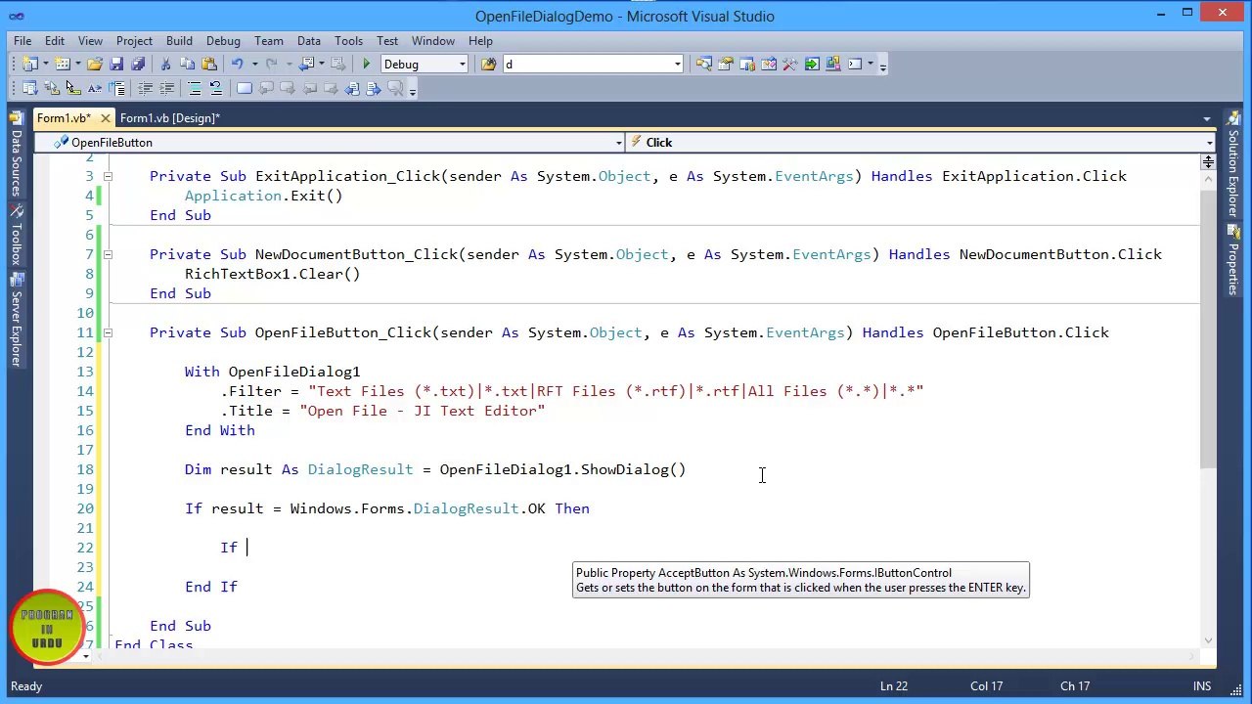Save Form1.vb with the floppy icon
The height and width of the screenshot is (704, 1252).
(x=116, y=65)
